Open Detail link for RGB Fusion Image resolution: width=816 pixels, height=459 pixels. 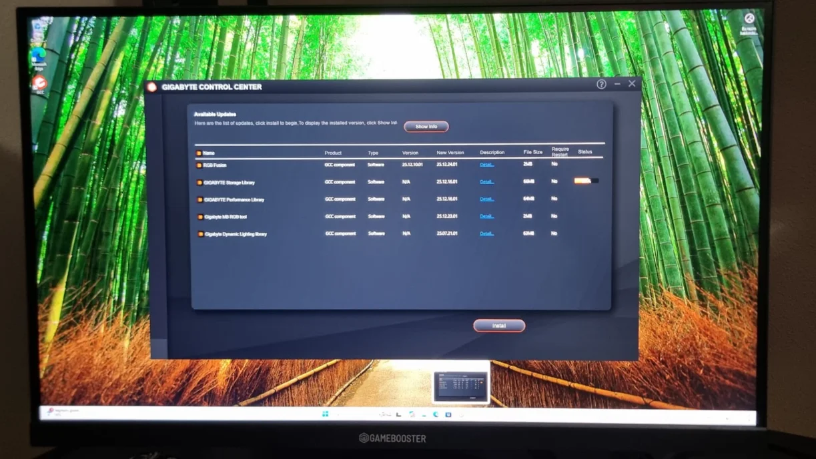click(x=487, y=164)
